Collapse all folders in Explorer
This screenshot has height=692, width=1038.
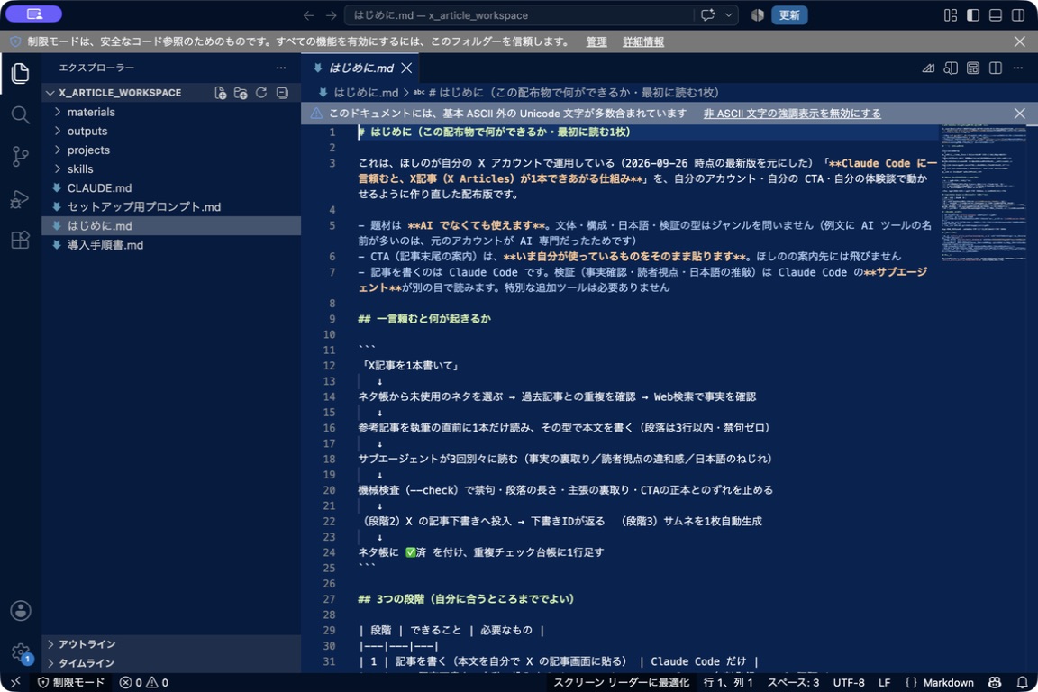click(282, 93)
